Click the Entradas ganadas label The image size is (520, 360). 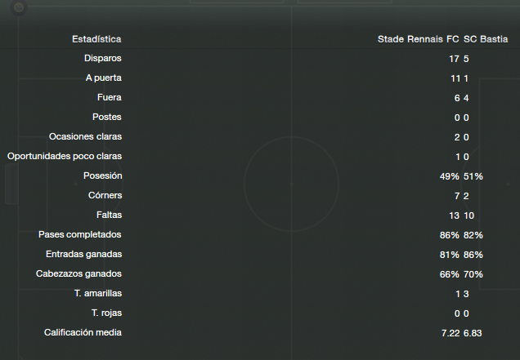click(x=84, y=254)
